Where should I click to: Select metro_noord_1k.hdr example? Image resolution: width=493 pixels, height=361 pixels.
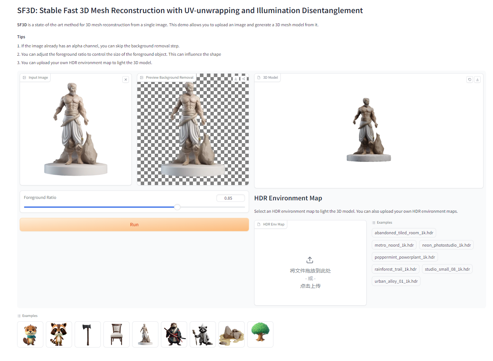click(x=394, y=245)
